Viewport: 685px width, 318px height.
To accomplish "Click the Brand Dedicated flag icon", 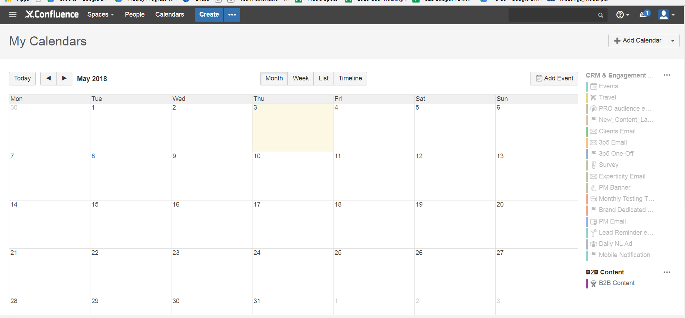I will (x=594, y=210).
